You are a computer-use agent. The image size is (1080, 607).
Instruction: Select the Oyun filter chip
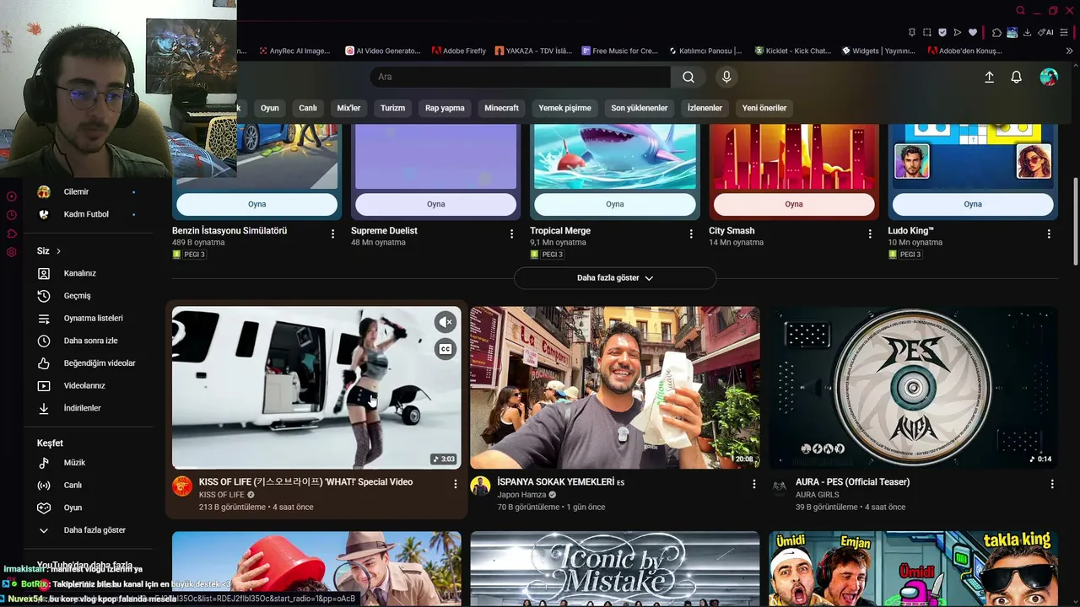click(270, 108)
